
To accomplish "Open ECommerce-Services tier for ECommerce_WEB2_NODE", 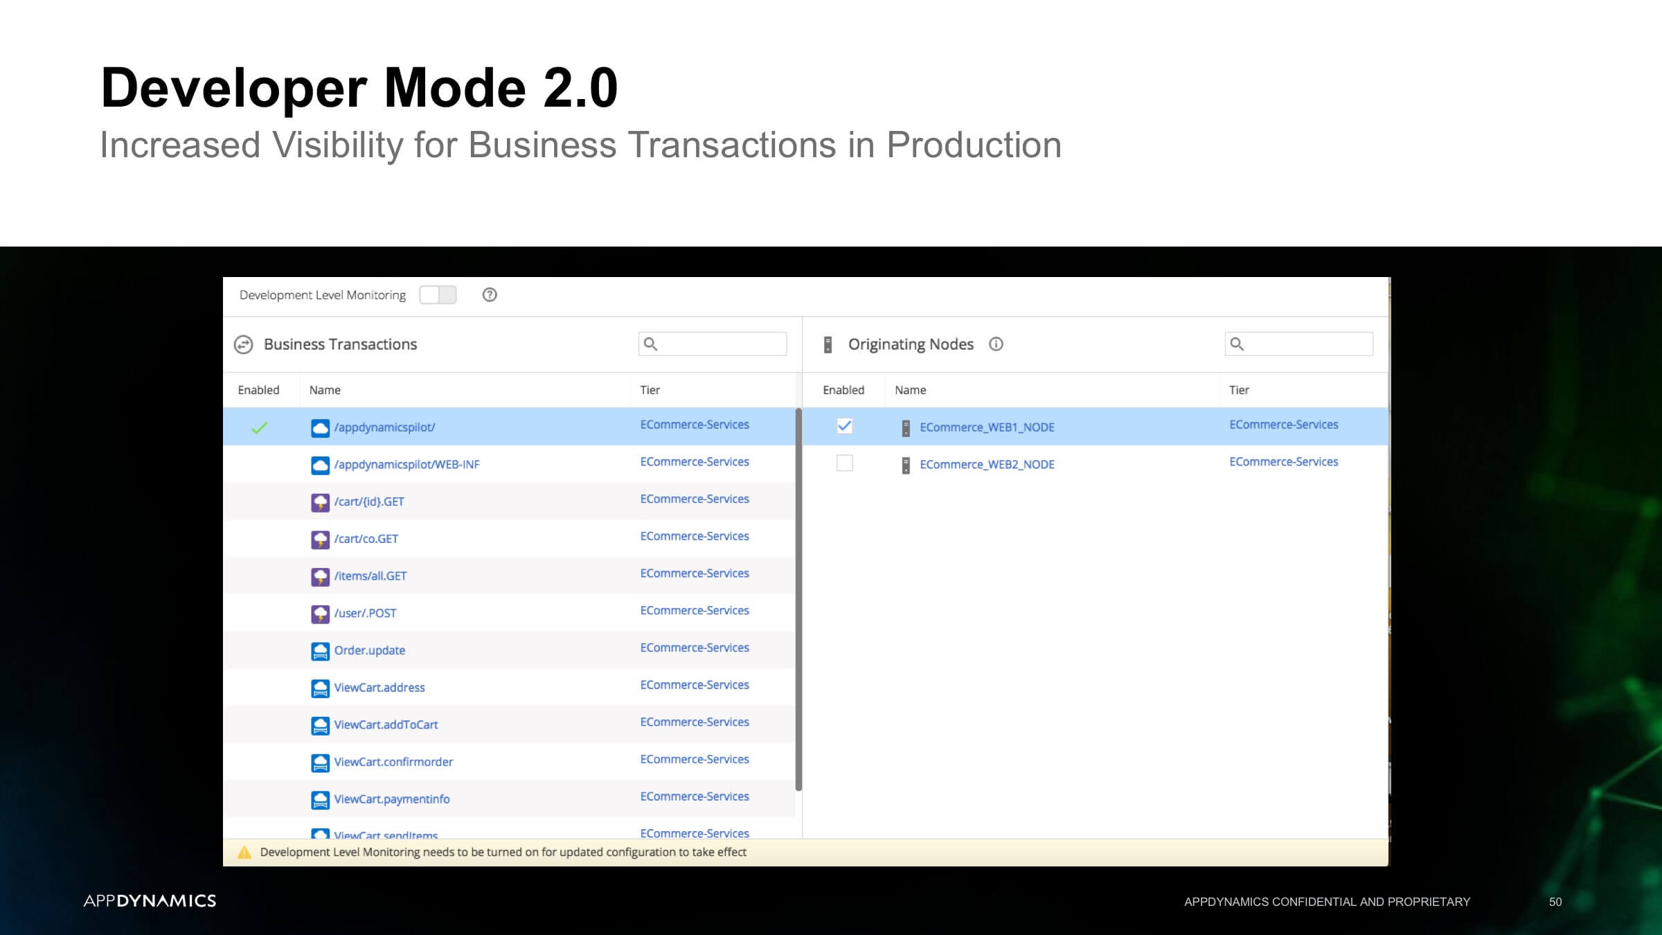I will click(1284, 462).
